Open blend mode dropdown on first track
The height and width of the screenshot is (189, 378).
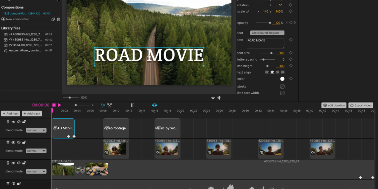point(36,130)
